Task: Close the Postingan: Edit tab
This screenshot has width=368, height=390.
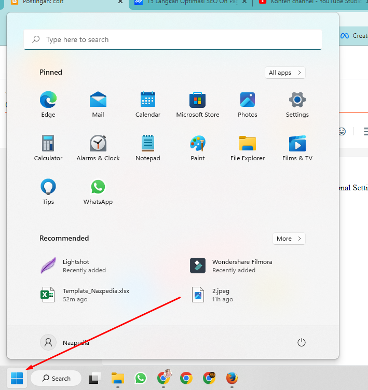Action: point(120,2)
